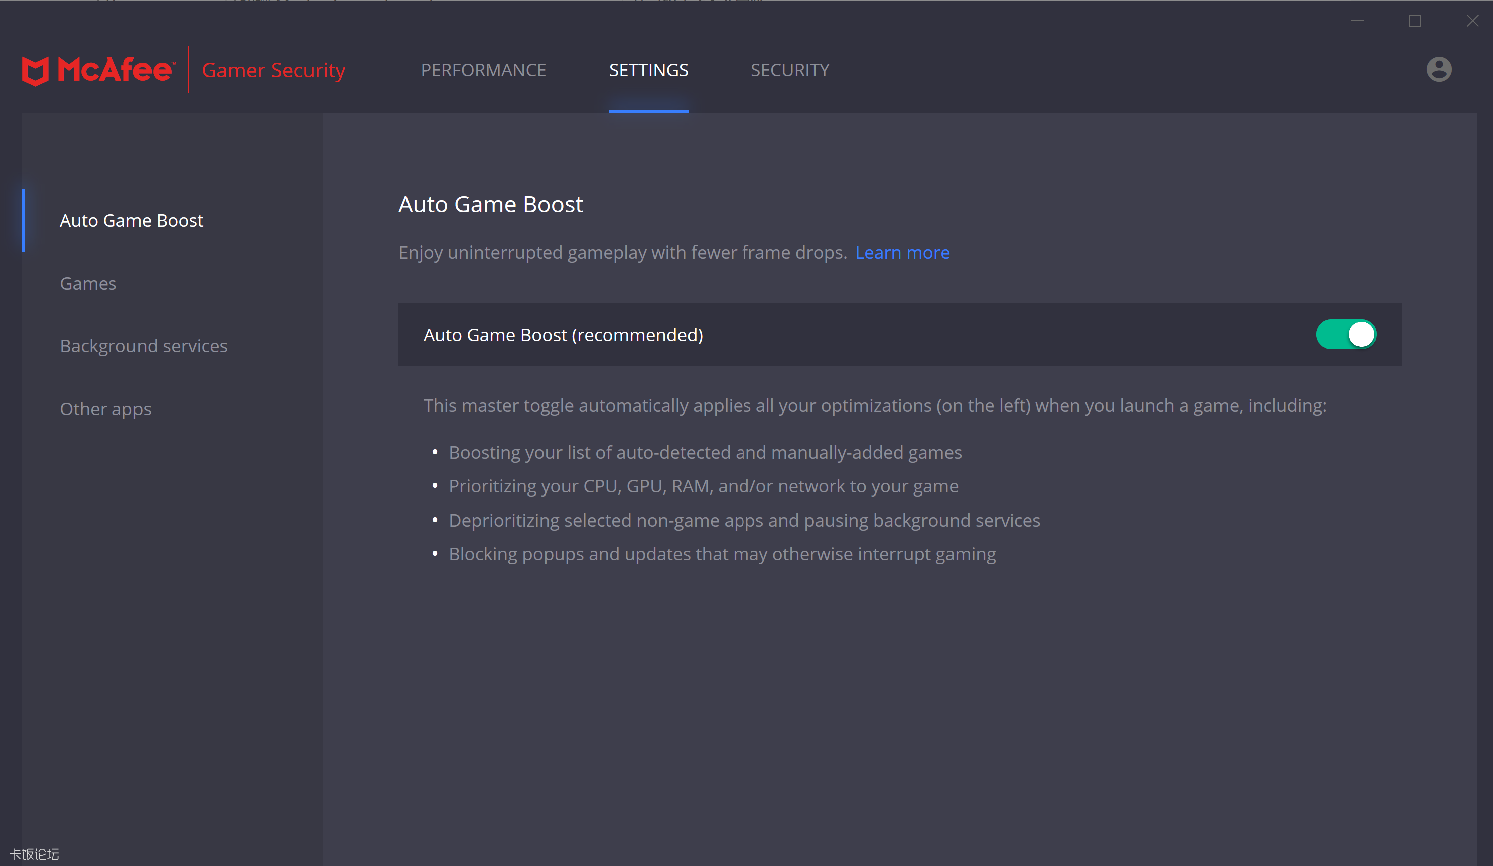Click the McAfee wordmark text

pos(115,70)
